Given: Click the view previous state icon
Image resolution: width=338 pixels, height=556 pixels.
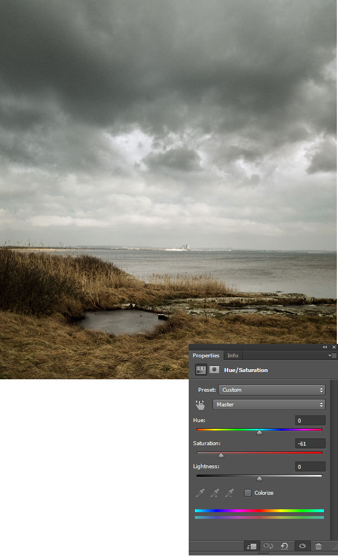Looking at the screenshot, I should point(268,546).
